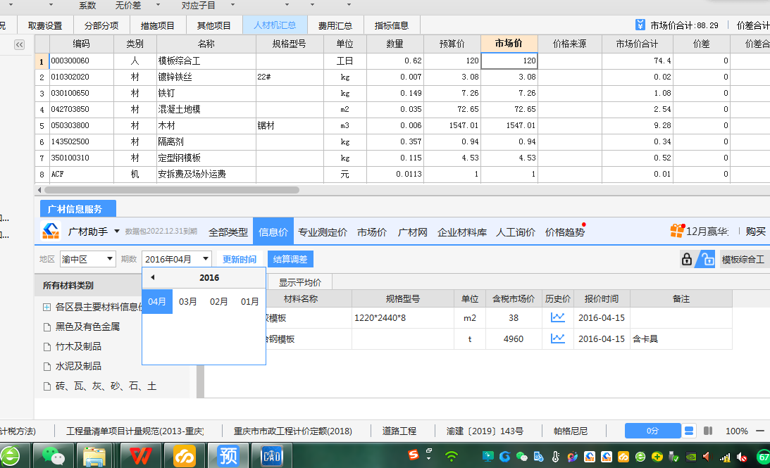Open the dropdown arrow next to 无价差

[158, 5]
